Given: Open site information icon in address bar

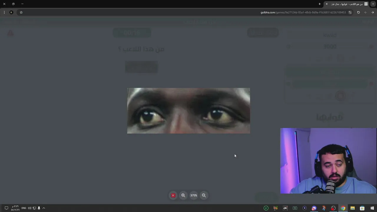Looking at the screenshot, I should click(x=350, y=12).
